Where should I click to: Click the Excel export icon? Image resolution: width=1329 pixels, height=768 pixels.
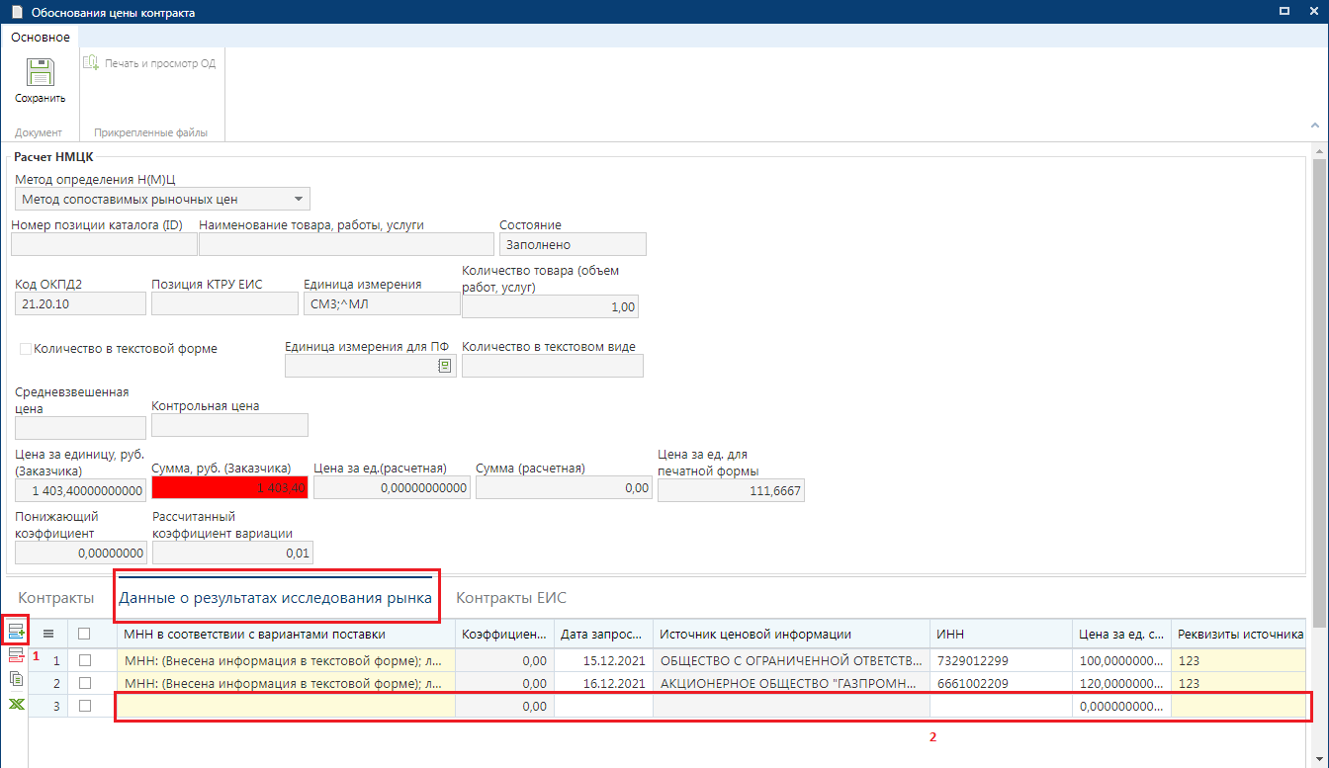pyautogui.click(x=16, y=704)
